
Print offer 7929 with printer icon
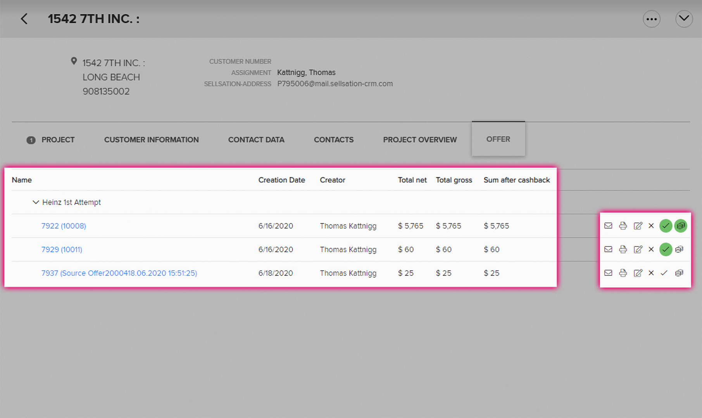(623, 249)
